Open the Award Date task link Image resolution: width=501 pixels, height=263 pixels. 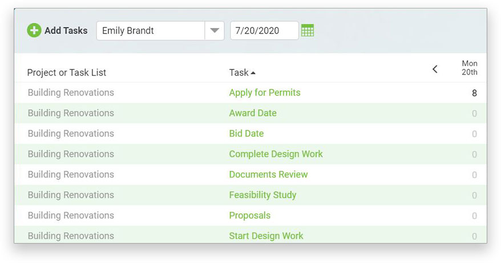(x=253, y=113)
